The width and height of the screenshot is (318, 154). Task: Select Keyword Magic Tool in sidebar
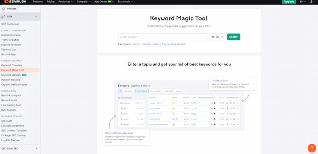(x=12, y=70)
